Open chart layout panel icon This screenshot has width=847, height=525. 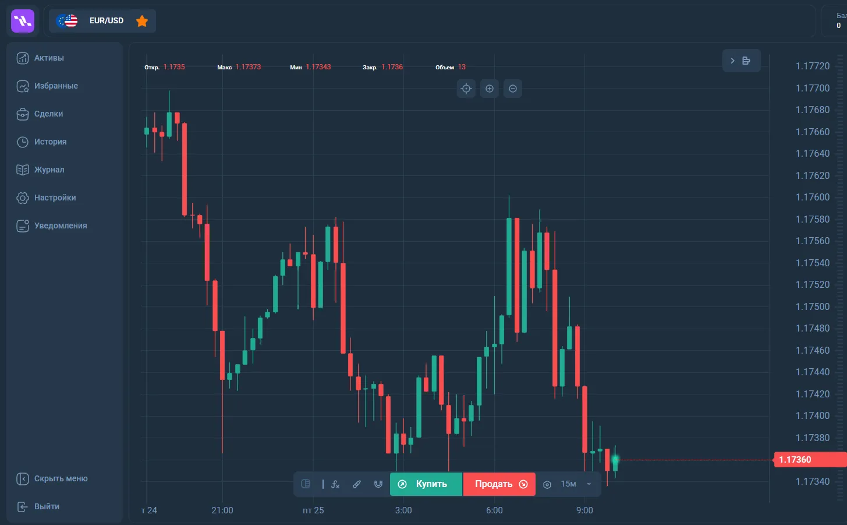pyautogui.click(x=306, y=484)
